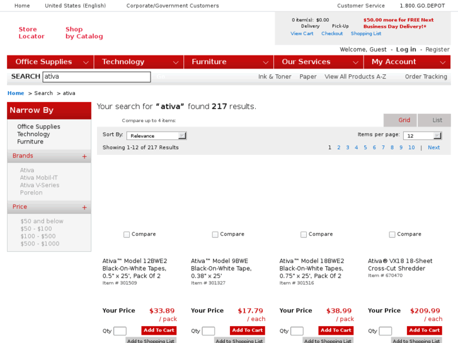This screenshot has height=343, width=458.
Task: Expand the Office Supplies menu
Action: [x=50, y=62]
